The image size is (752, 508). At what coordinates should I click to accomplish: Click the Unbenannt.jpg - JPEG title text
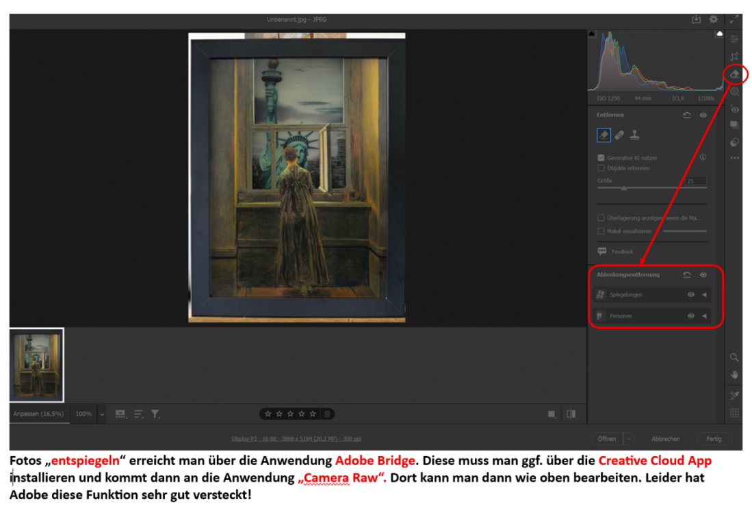(x=296, y=20)
